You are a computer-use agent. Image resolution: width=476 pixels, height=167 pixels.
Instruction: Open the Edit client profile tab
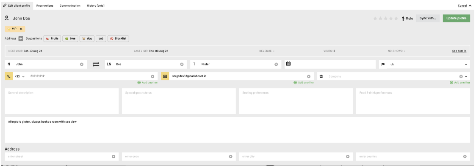(17, 5)
